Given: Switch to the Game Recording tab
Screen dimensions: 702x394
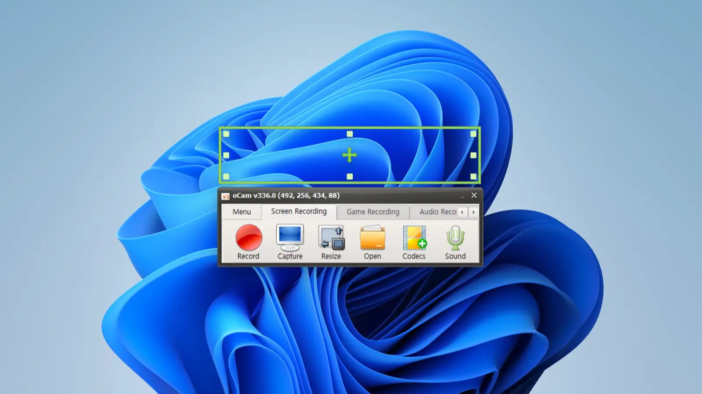Looking at the screenshot, I should coord(373,212).
